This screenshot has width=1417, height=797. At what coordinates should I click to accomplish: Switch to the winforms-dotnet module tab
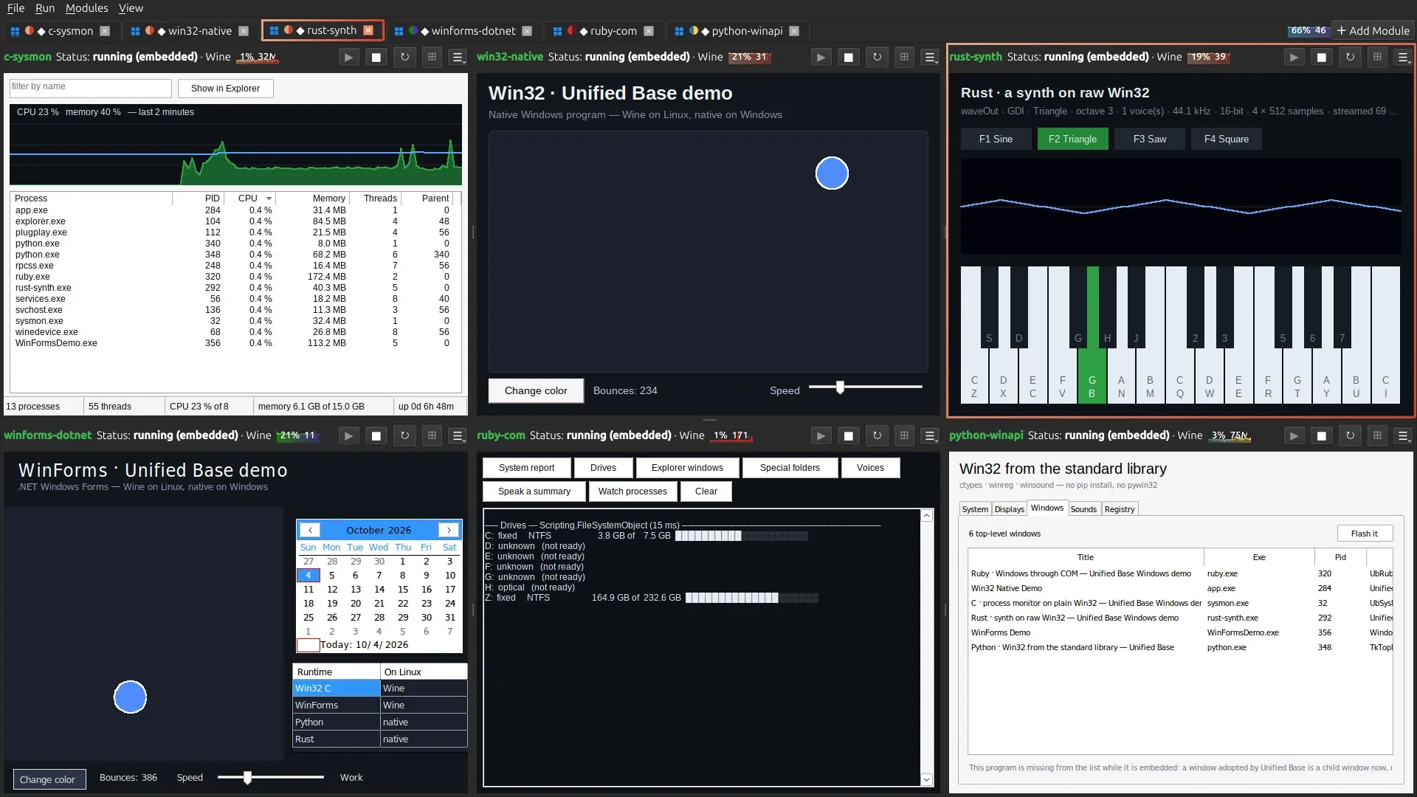(x=463, y=31)
